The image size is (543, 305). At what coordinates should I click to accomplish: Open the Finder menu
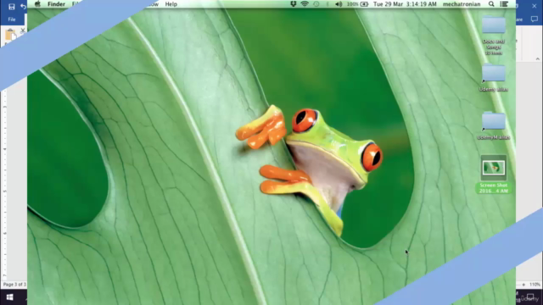pos(56,4)
